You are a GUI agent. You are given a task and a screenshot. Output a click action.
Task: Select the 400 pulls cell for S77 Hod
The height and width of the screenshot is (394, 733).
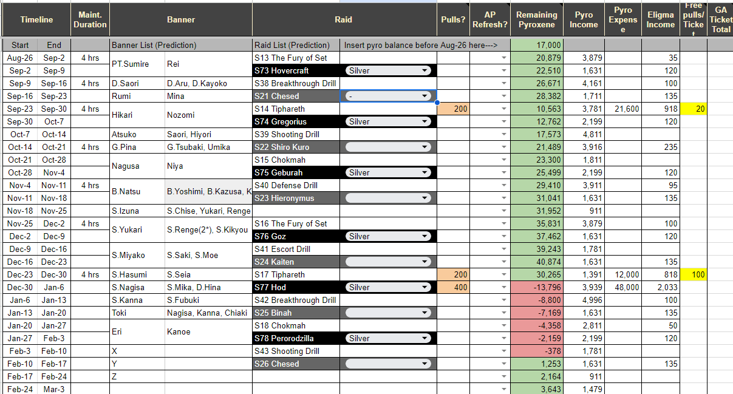click(x=454, y=287)
